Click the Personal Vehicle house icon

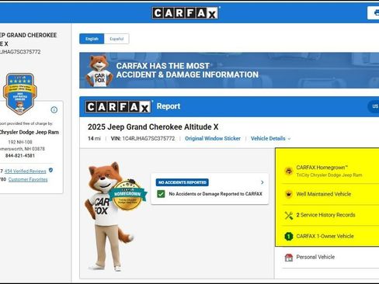click(x=289, y=257)
